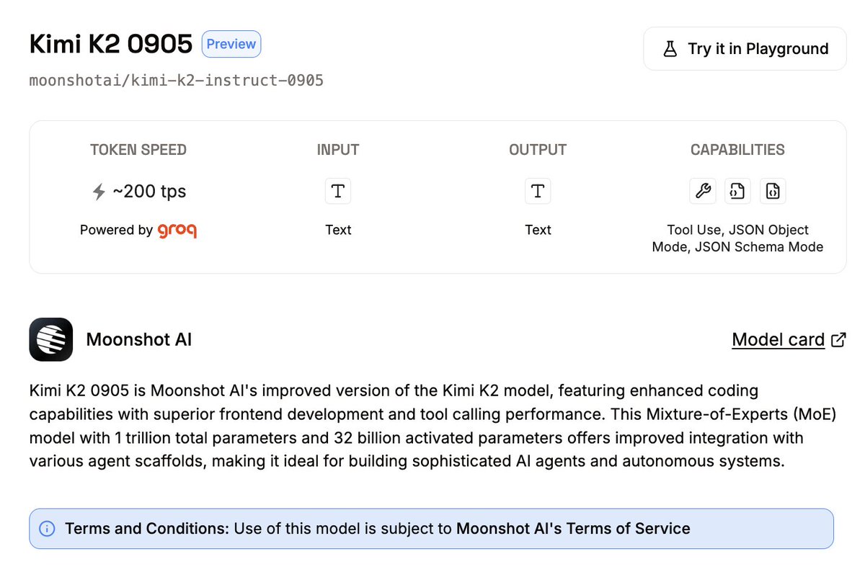The width and height of the screenshot is (865, 577).
Task: Click the CAPABILITIES column header
Action: click(x=737, y=150)
